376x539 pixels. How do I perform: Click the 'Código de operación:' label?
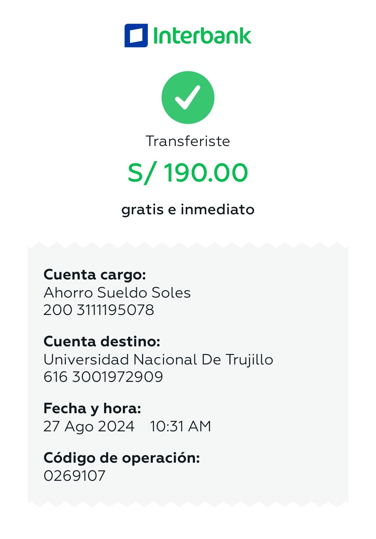[122, 458]
